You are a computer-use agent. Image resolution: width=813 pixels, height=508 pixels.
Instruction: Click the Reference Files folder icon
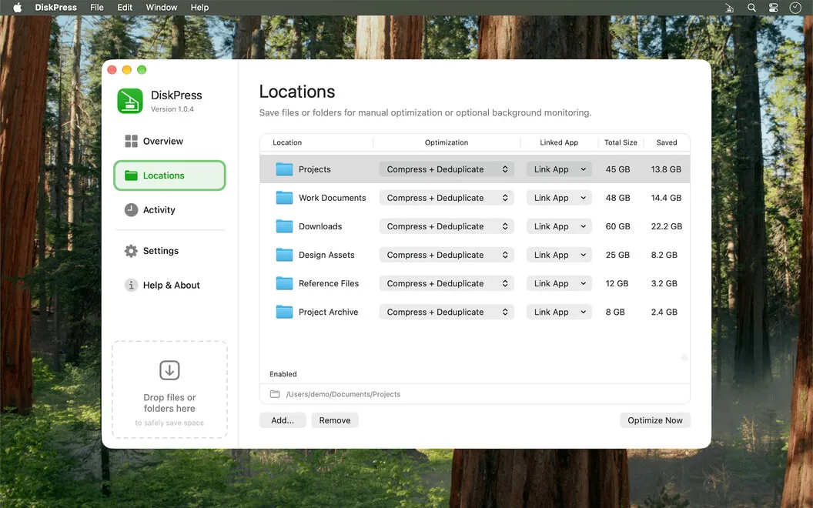click(284, 283)
